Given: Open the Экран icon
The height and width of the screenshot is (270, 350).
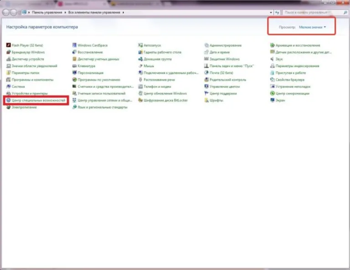Looking at the screenshot, I should click(273, 100).
